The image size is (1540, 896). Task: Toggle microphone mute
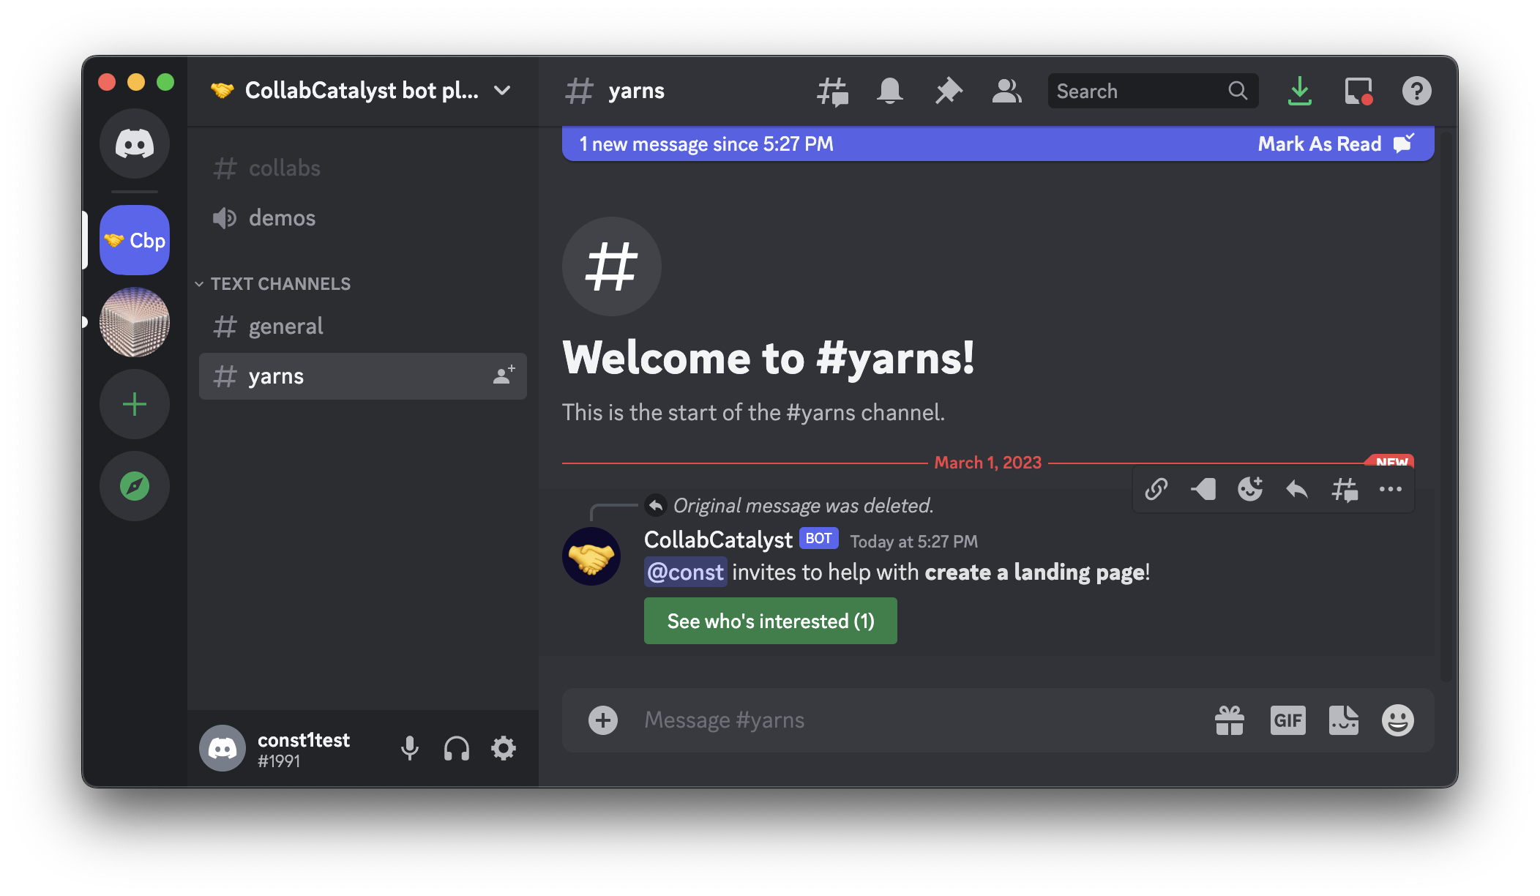[x=410, y=748]
